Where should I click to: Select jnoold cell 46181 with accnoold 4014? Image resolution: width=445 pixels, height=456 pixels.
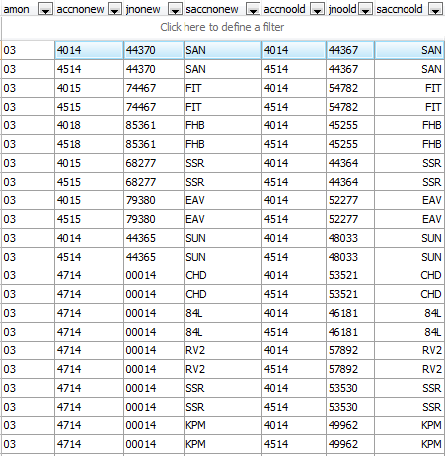350,313
